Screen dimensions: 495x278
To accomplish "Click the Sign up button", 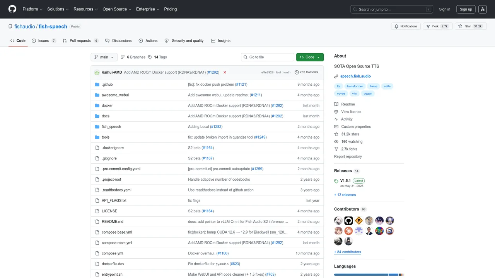I will click(x=466, y=9).
